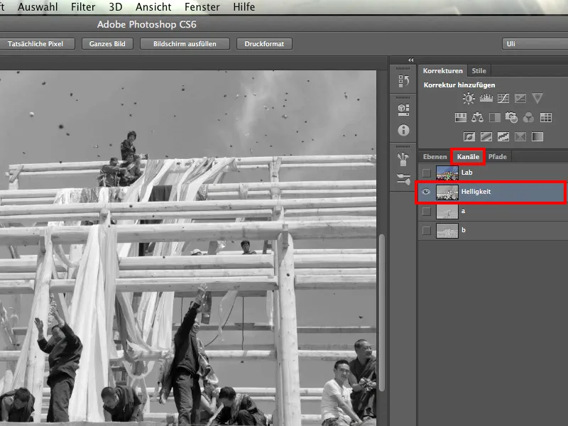Select the Stile tab

[x=479, y=70]
